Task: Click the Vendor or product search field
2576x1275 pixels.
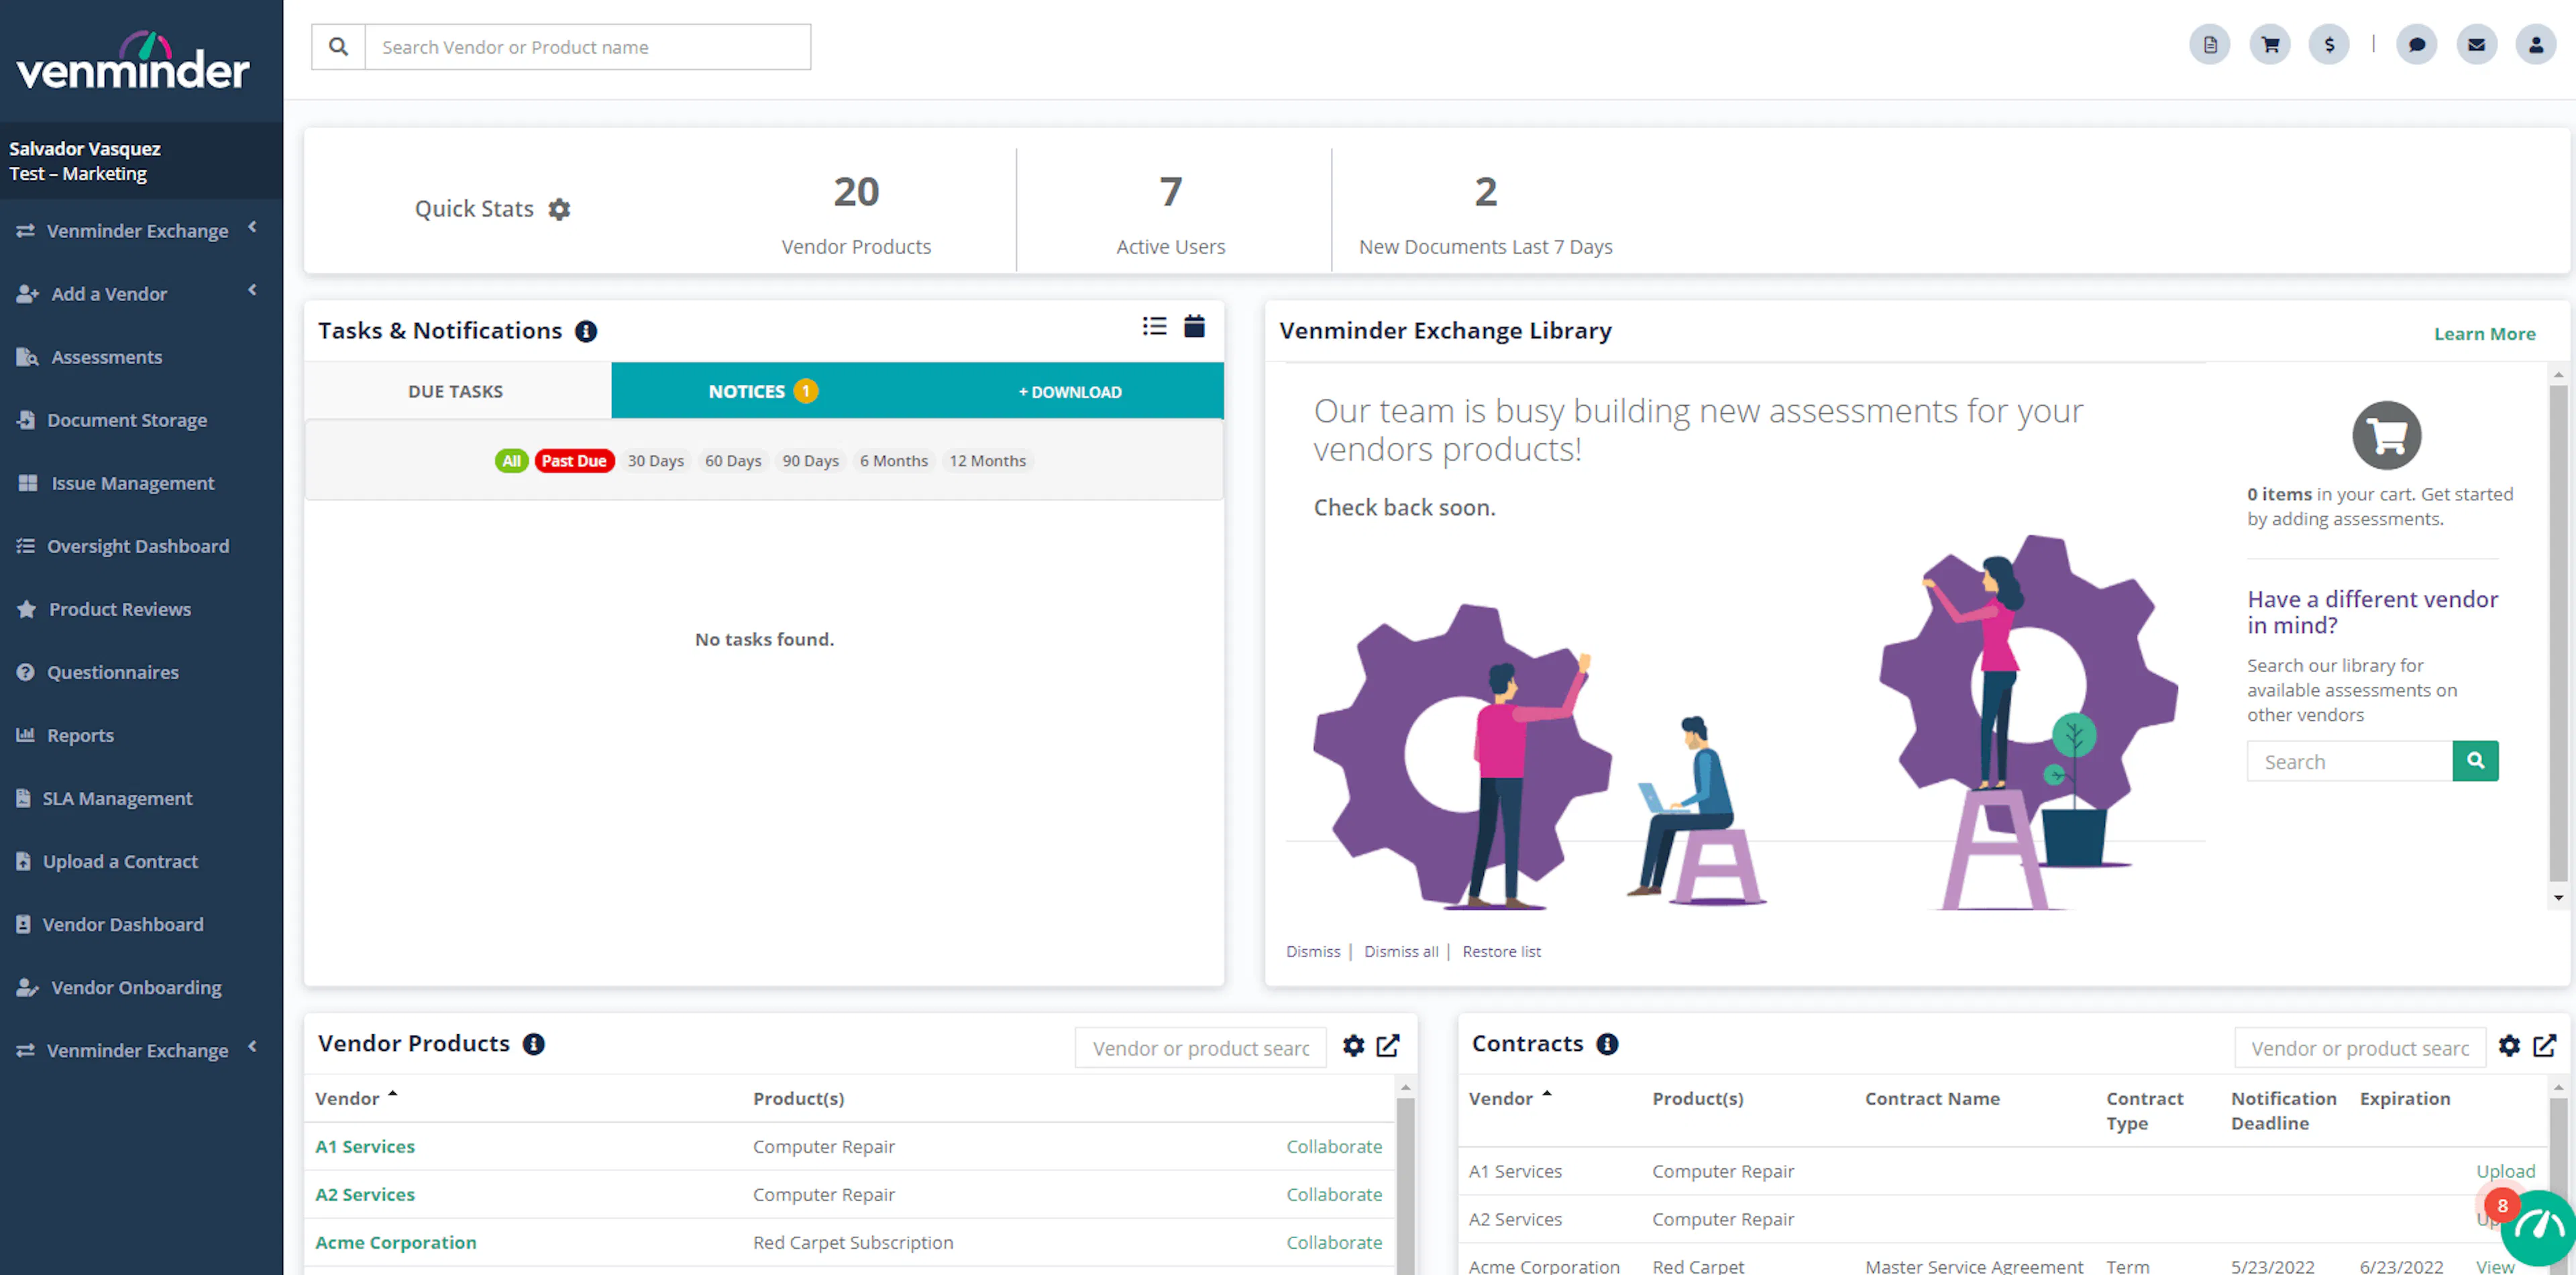Action: point(1199,1048)
